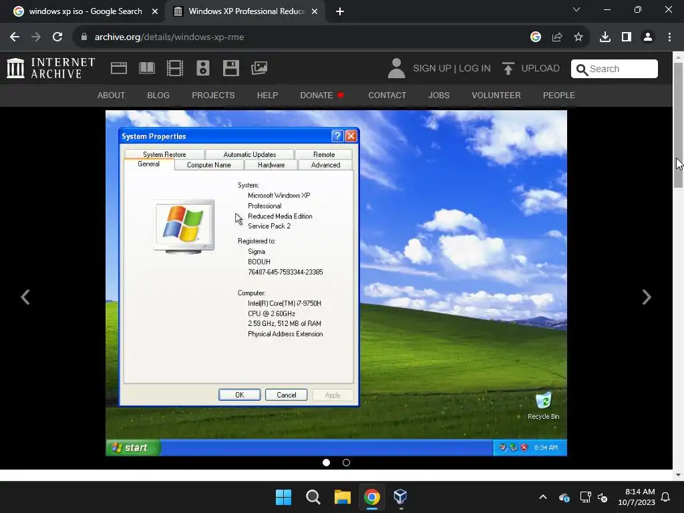Open VirtualBox from taskbar
Screen dimensions: 684x513
[x=401, y=497]
